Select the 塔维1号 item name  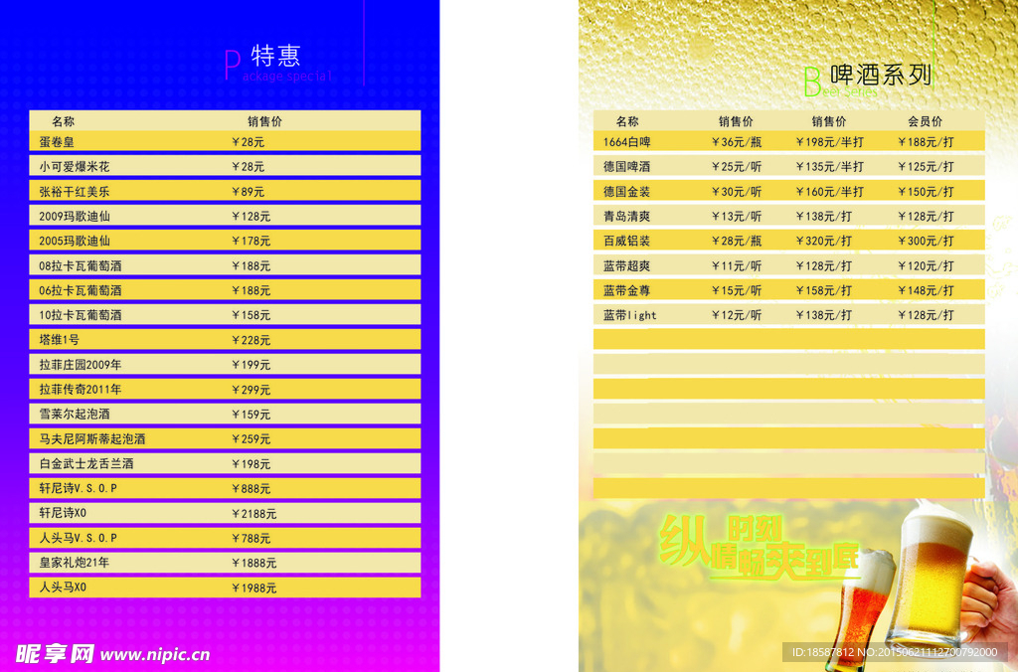(59, 340)
